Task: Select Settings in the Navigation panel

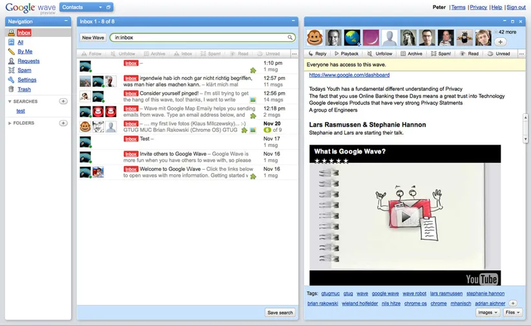Action: click(26, 80)
